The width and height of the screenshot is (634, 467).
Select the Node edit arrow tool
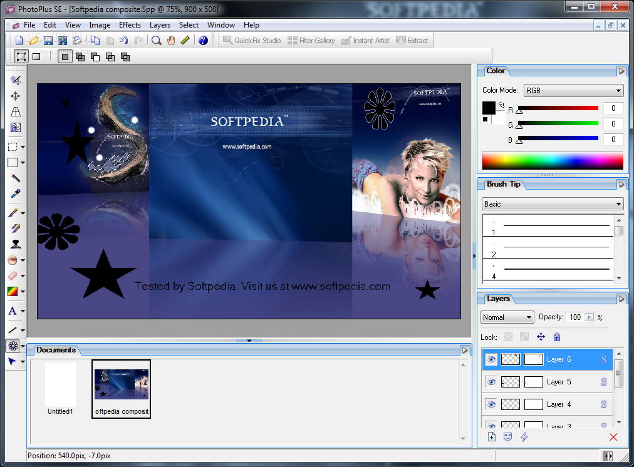13,362
